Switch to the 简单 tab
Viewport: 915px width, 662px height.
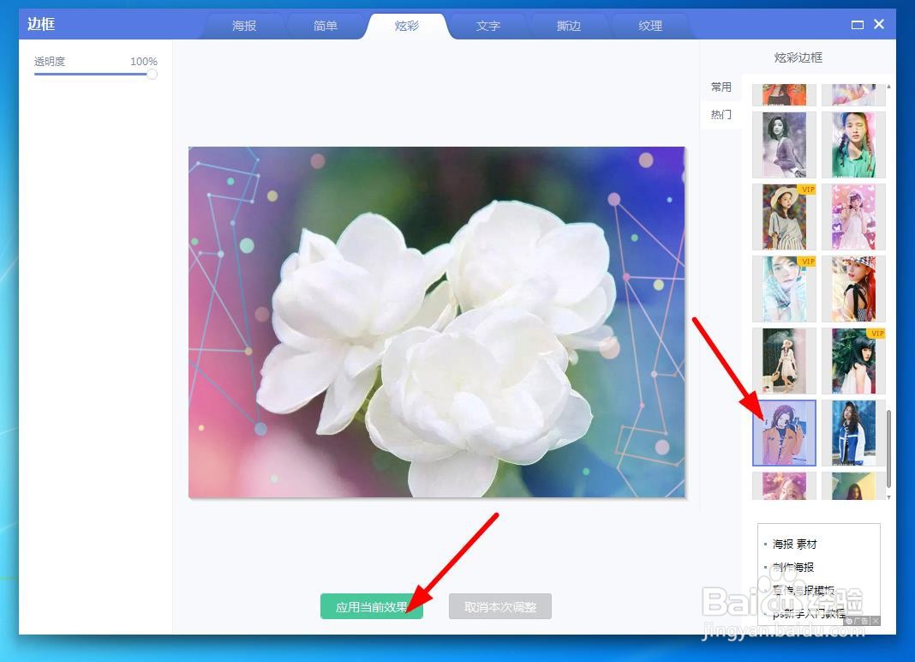point(325,26)
